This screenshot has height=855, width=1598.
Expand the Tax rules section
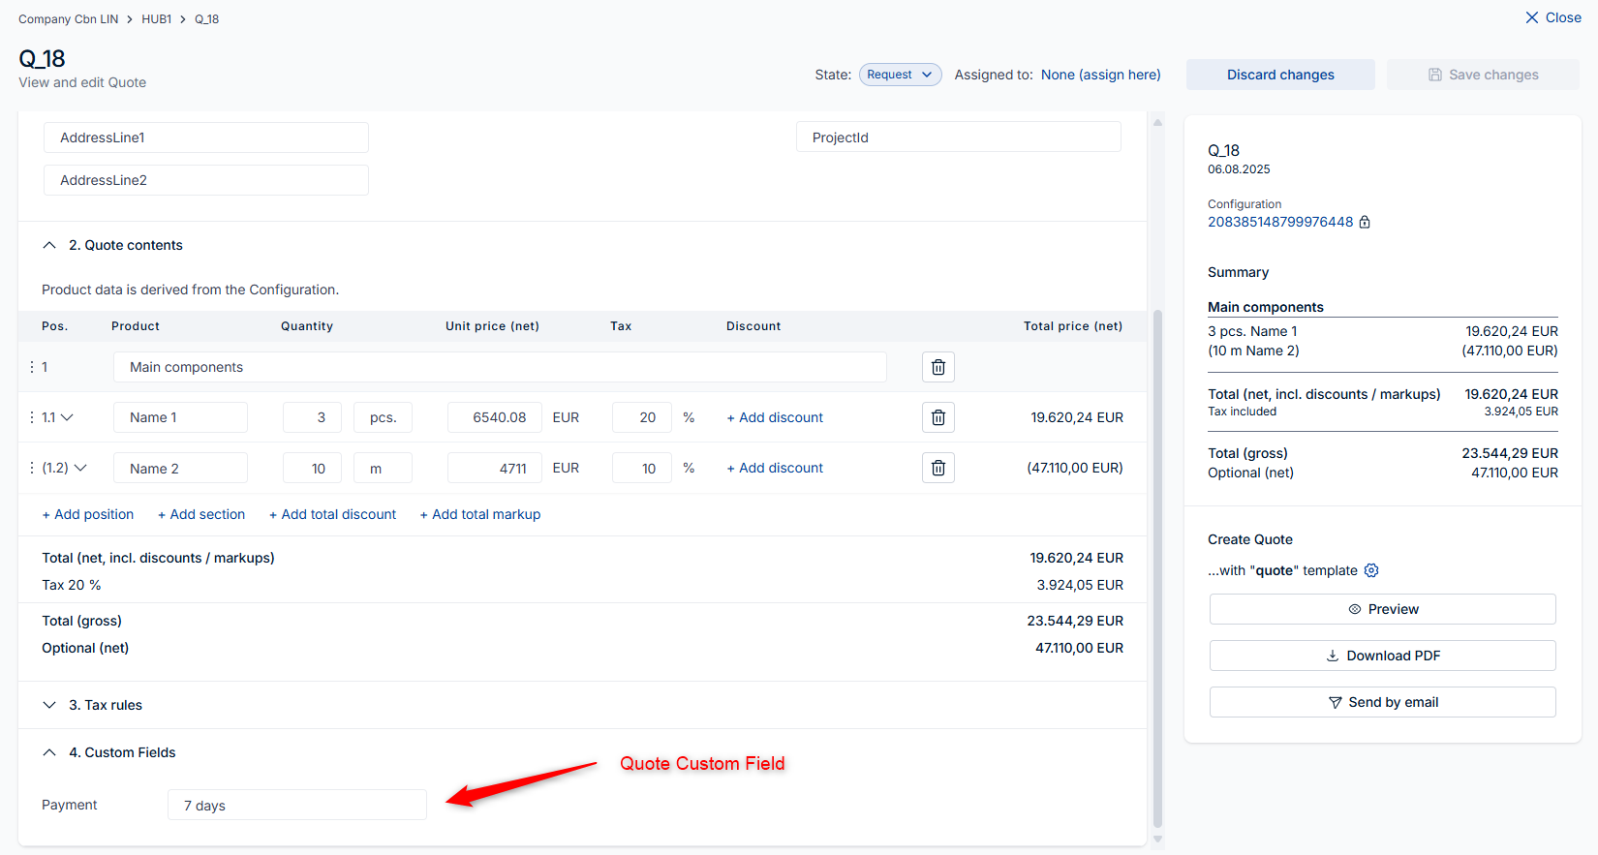click(49, 705)
